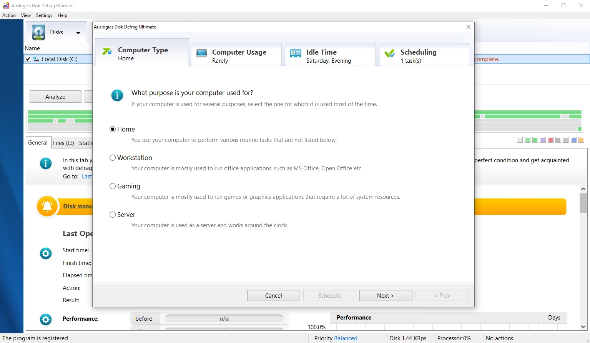The height and width of the screenshot is (343, 590).
Task: Click the vertical scrollbar thumb
Action: click(583, 203)
